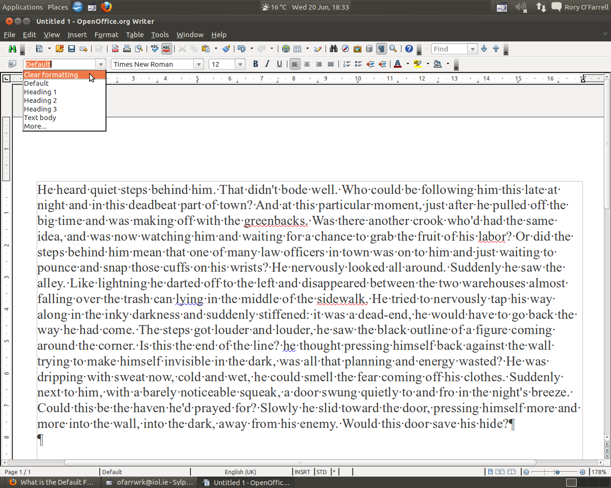
Task: Increase paragraph indent
Action: (x=382, y=64)
